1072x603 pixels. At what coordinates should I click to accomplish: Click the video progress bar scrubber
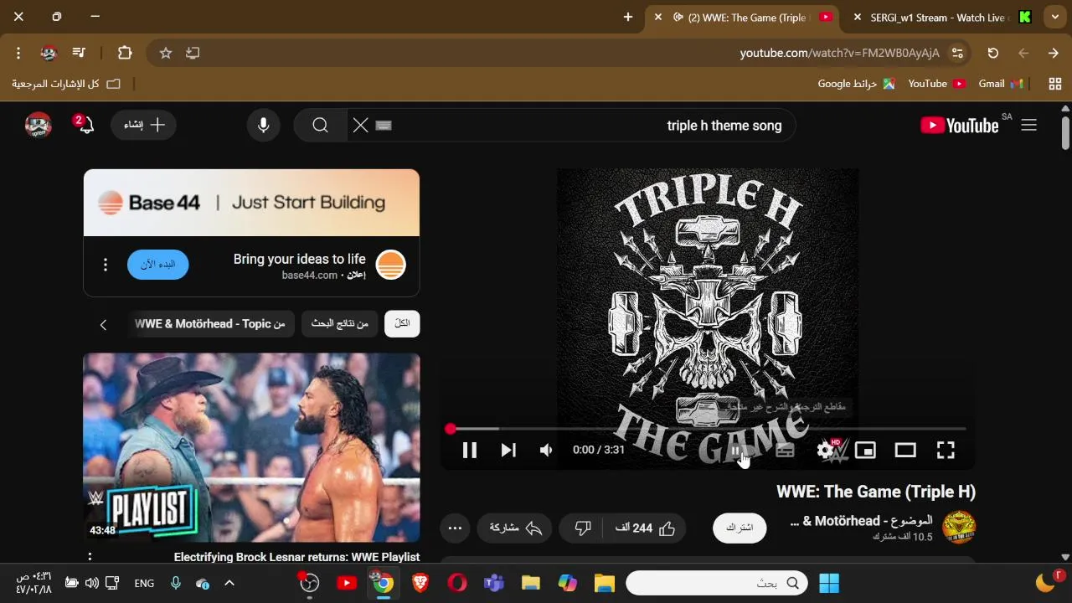[x=451, y=429]
